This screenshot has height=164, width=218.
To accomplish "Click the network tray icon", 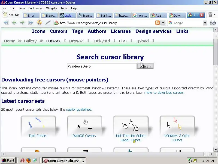I will (190, 160).
